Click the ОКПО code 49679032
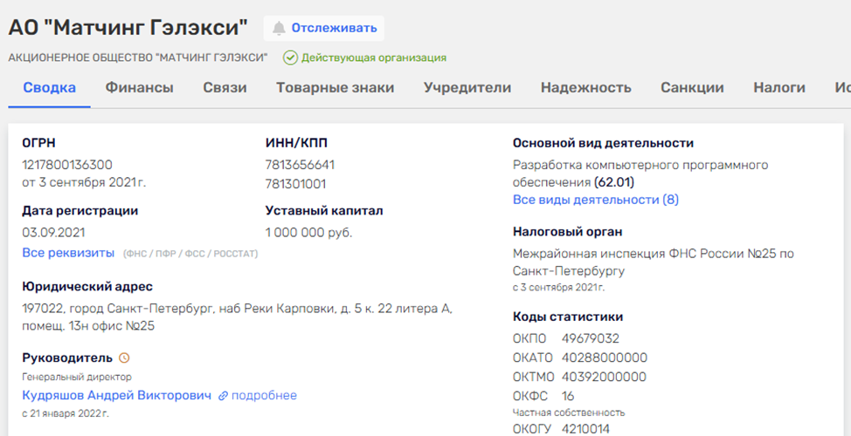 click(x=591, y=339)
